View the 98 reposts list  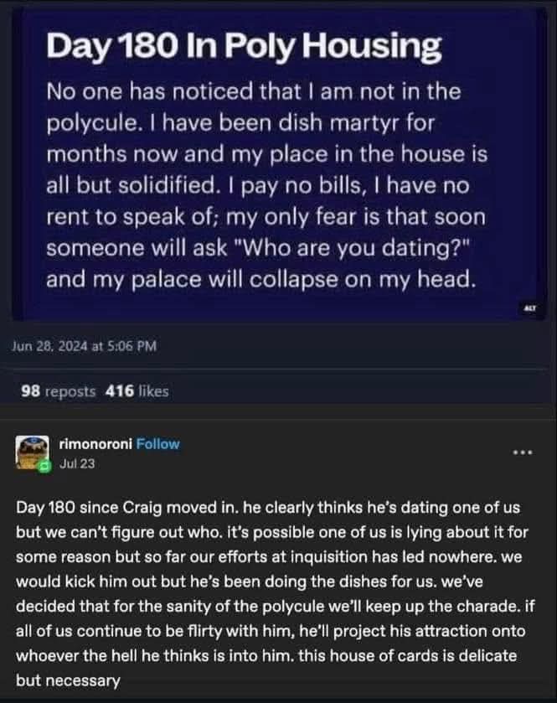59,390
